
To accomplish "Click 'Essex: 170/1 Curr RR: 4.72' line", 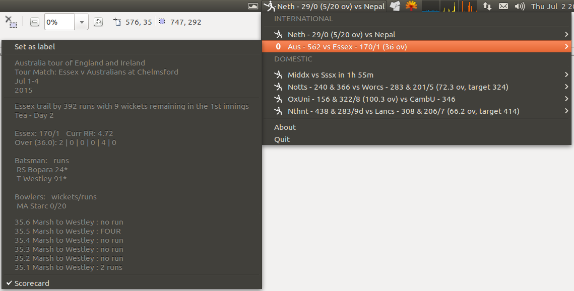I will (63, 133).
